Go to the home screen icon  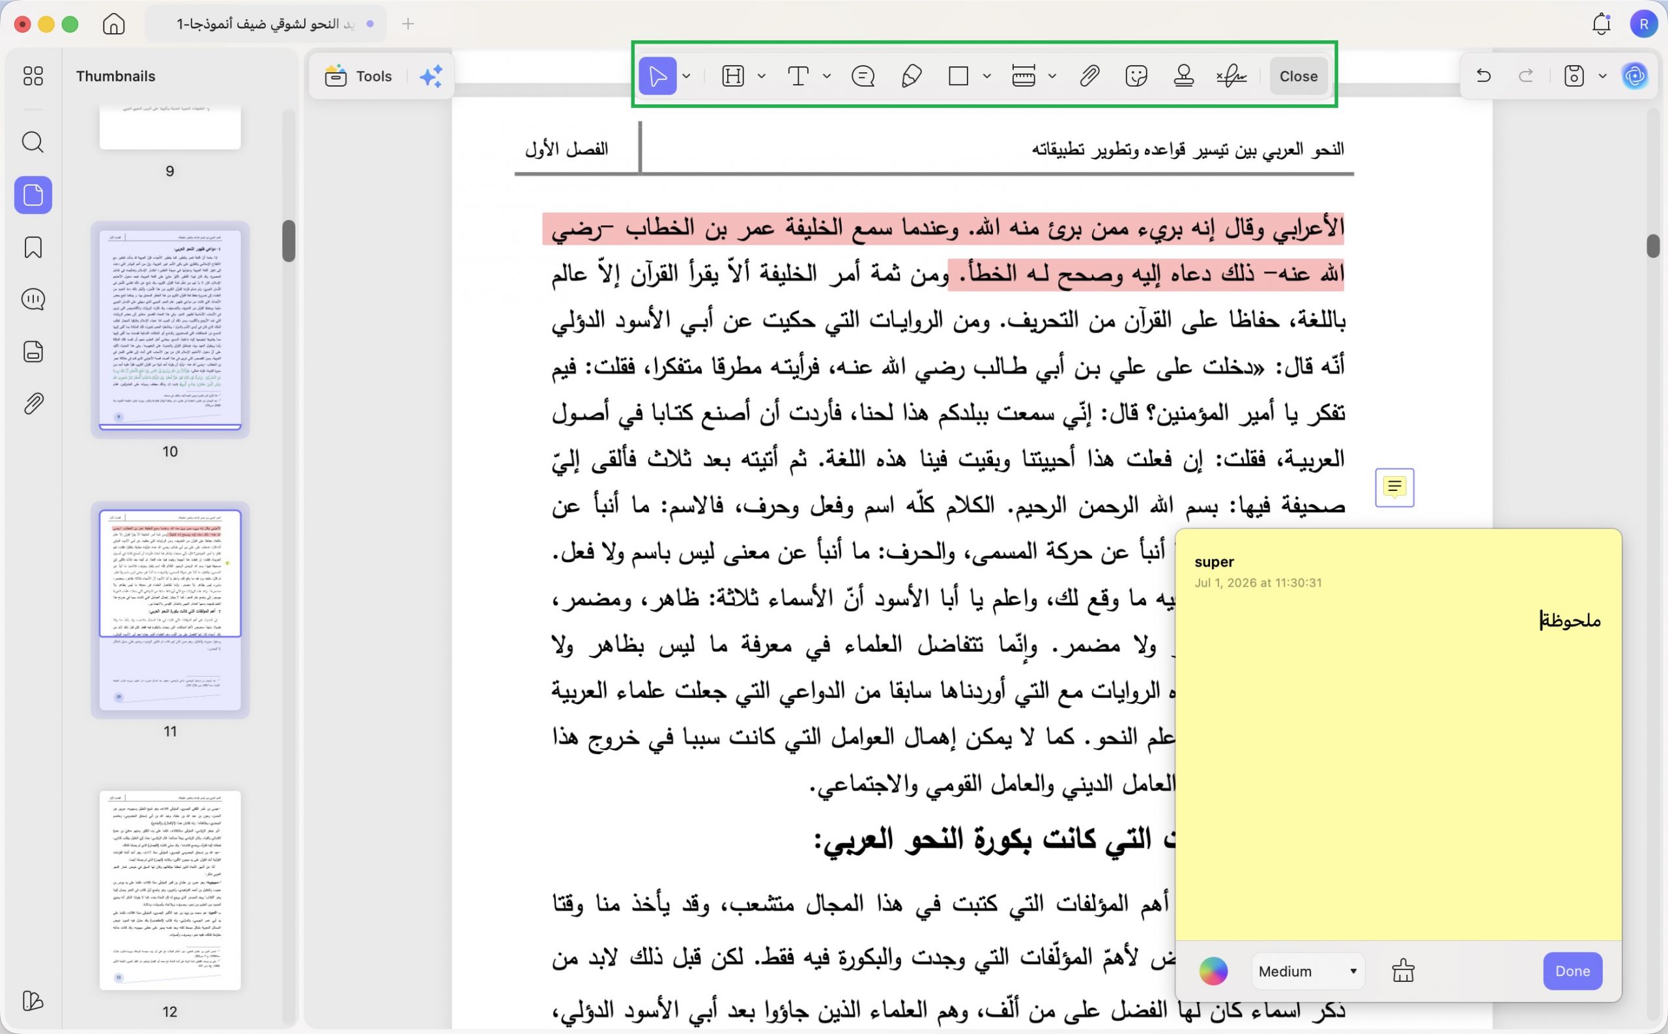coord(113,24)
